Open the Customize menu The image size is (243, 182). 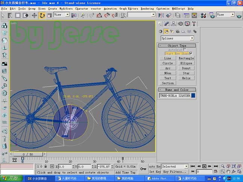coord(163,9)
